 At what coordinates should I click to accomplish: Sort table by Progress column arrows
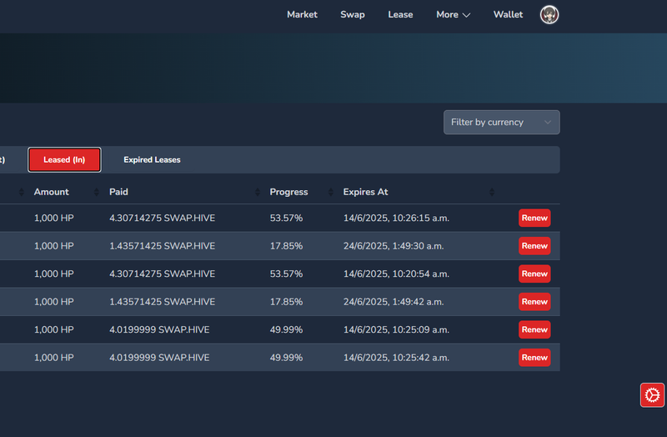pos(330,193)
